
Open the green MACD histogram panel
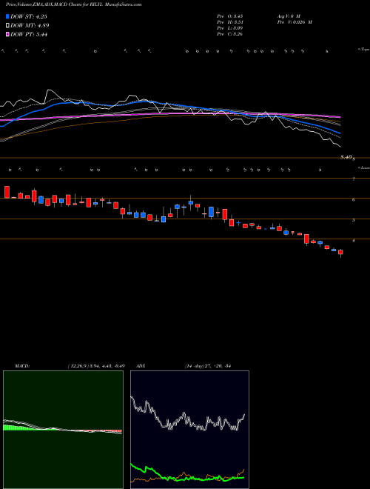click(63, 430)
